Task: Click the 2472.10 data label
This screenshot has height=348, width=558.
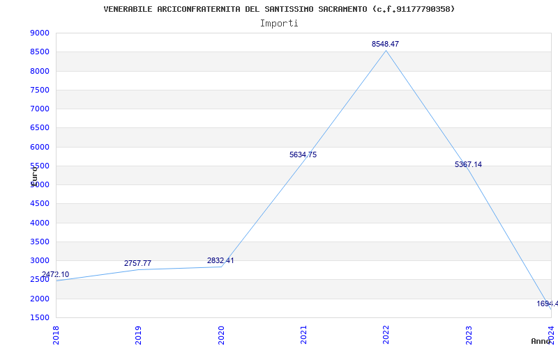Action: point(56,274)
